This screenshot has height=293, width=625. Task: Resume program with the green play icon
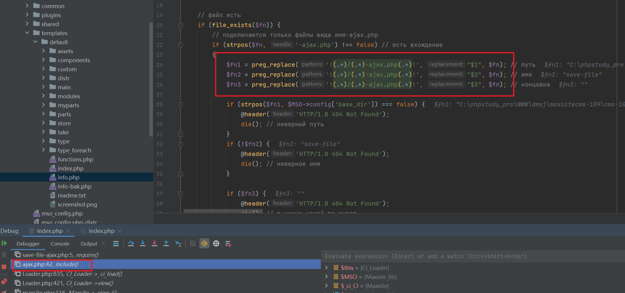coord(4,243)
